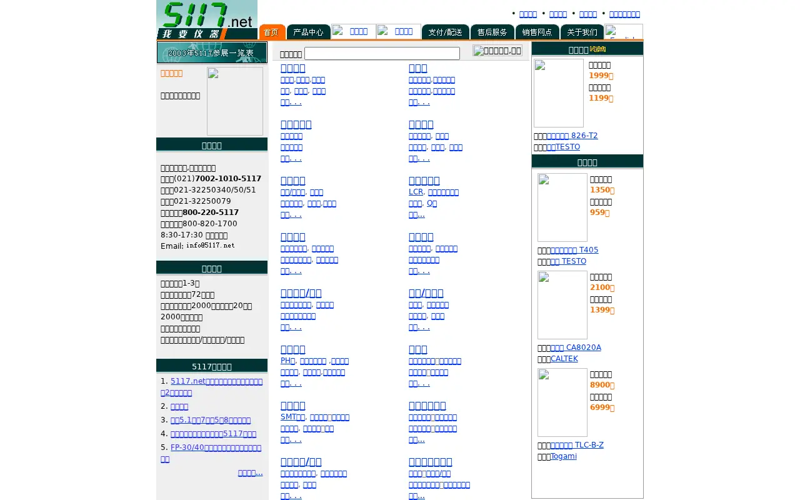The width and height of the screenshot is (800, 500).
Task: Click the search button beside the search field
Action: (497, 51)
